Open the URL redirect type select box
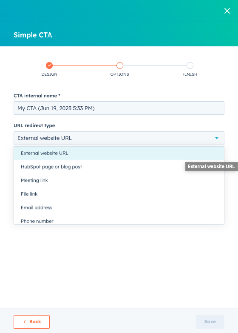Screen dimensions: 238x333 [x=119, y=138]
